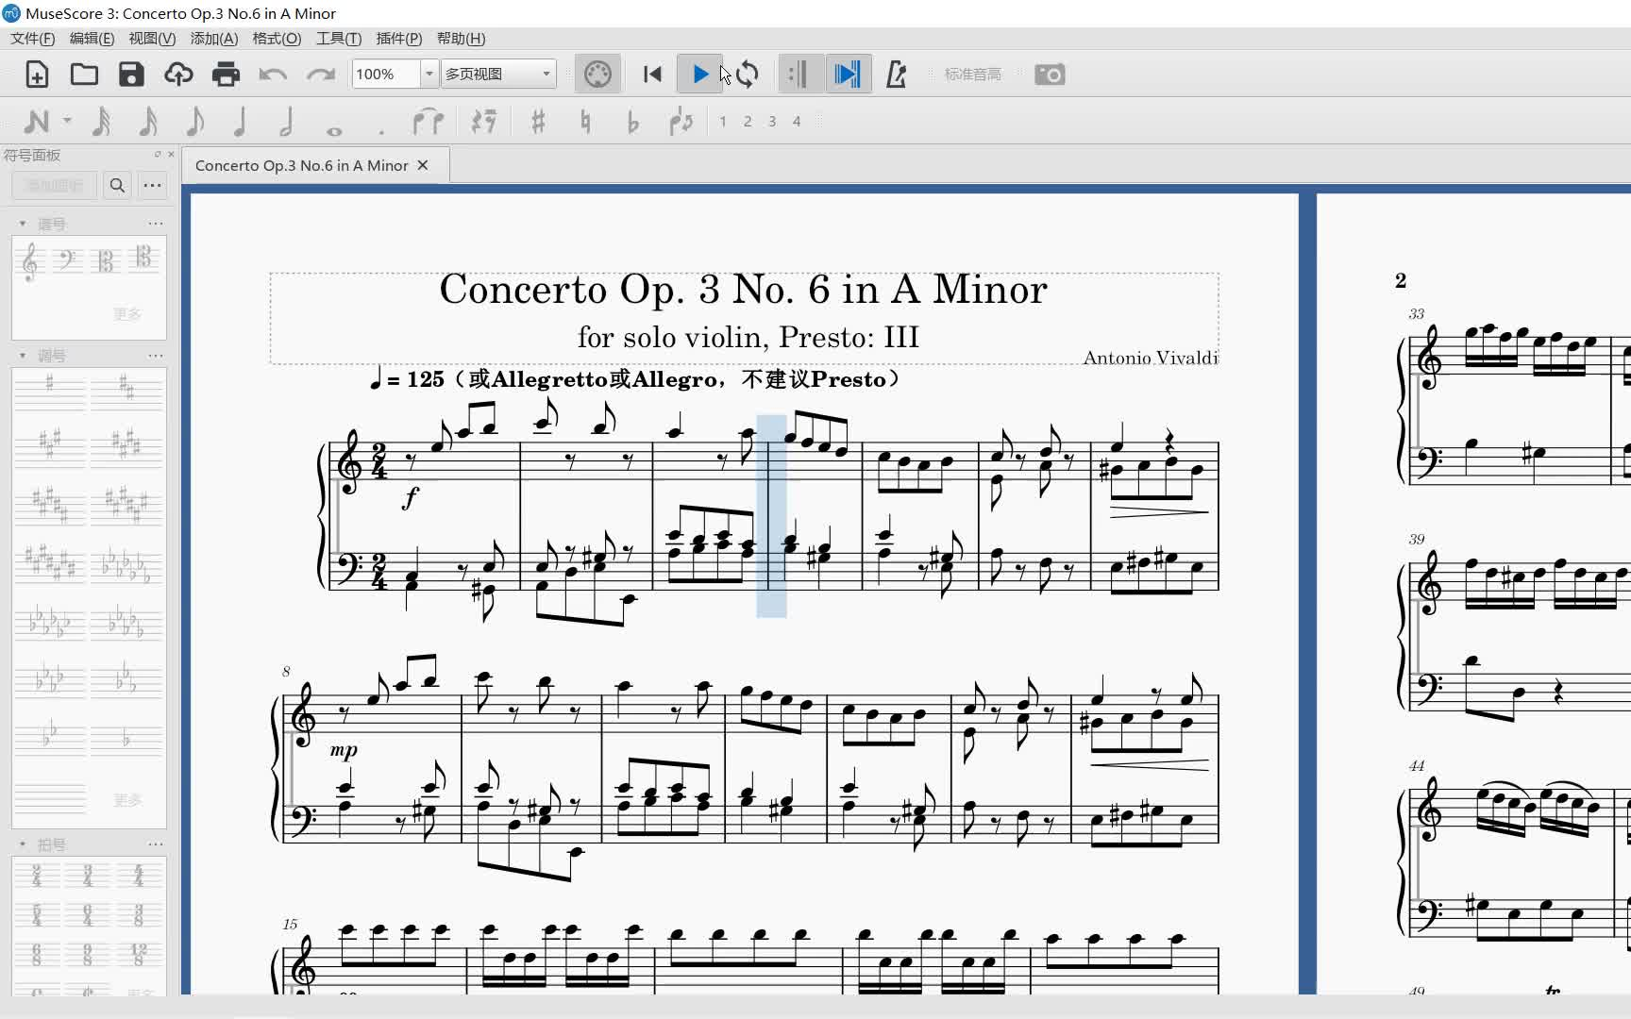Flip note stem direction

point(681,121)
